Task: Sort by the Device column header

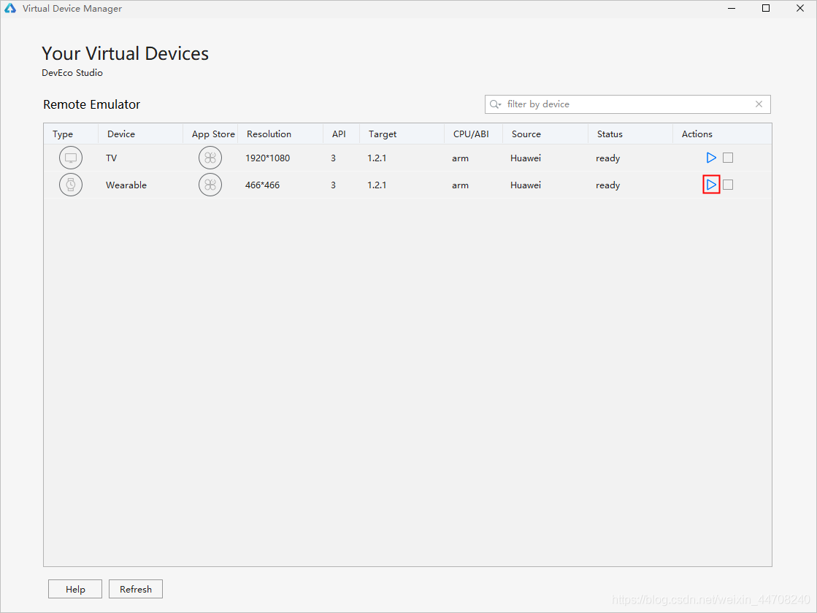Action: pyautogui.click(x=121, y=134)
